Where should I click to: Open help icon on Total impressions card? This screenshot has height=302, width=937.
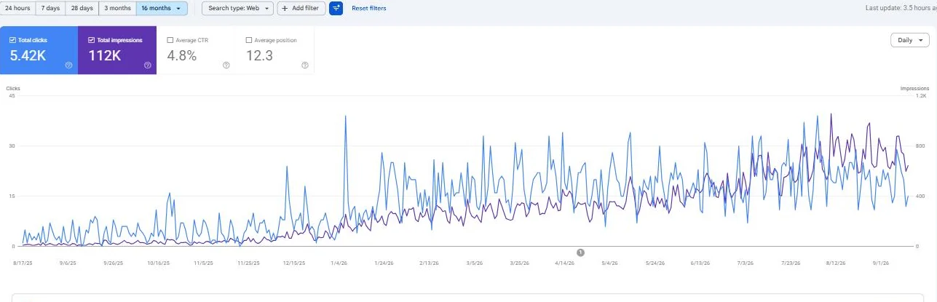[x=148, y=65]
